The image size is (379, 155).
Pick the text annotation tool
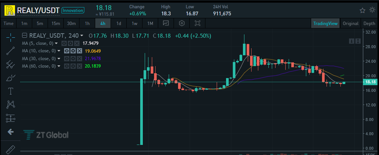10,91
